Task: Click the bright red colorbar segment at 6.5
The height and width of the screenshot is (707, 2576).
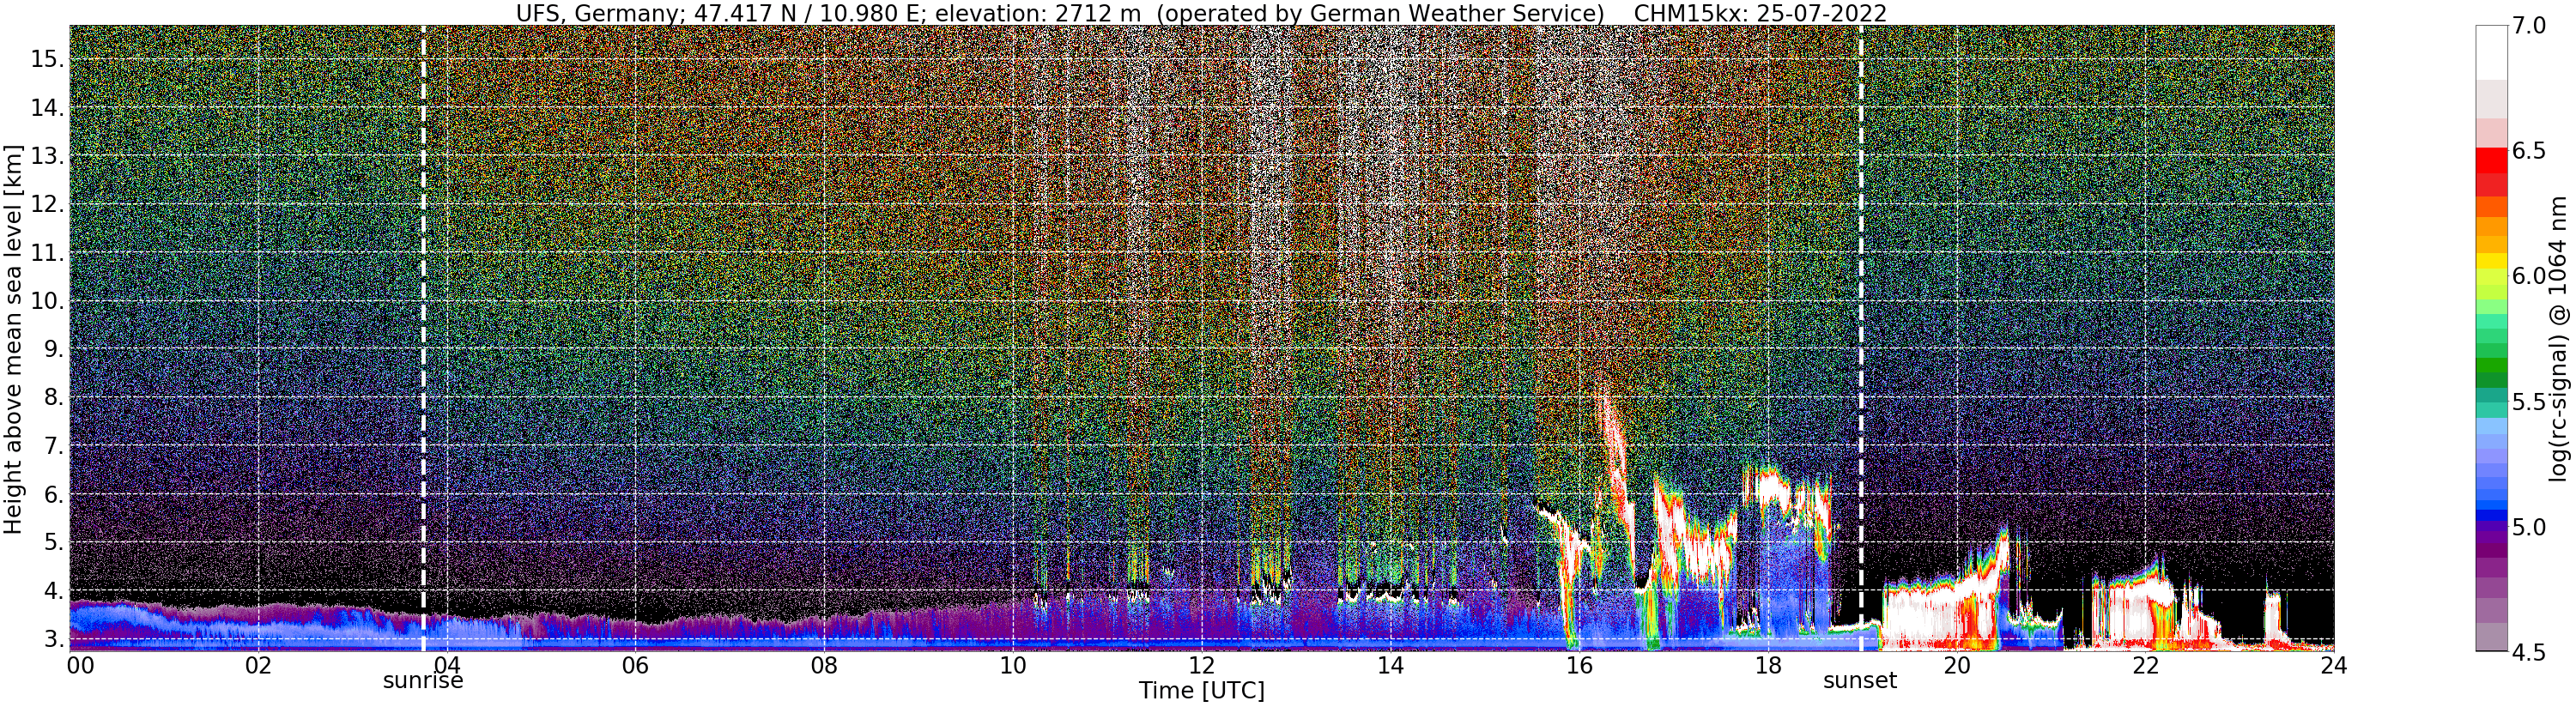Action: (x=2491, y=160)
